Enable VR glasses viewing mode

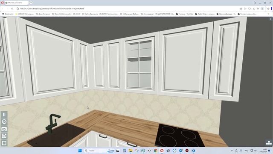pyautogui.click(x=4, y=129)
